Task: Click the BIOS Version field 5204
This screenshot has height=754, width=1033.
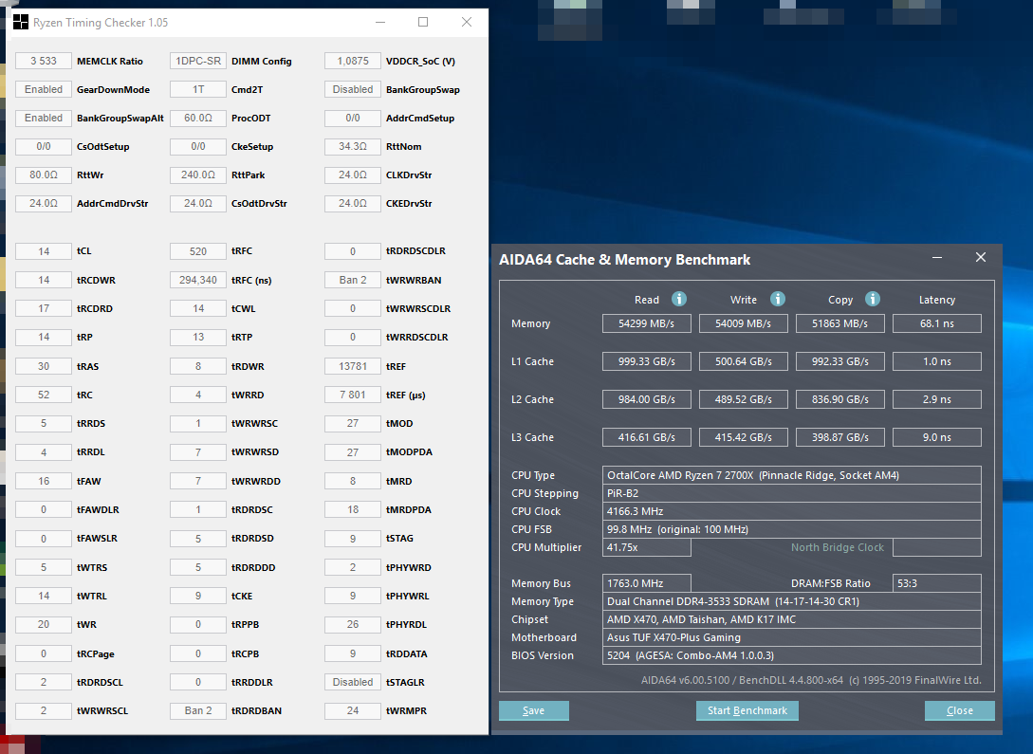Action: (x=791, y=655)
